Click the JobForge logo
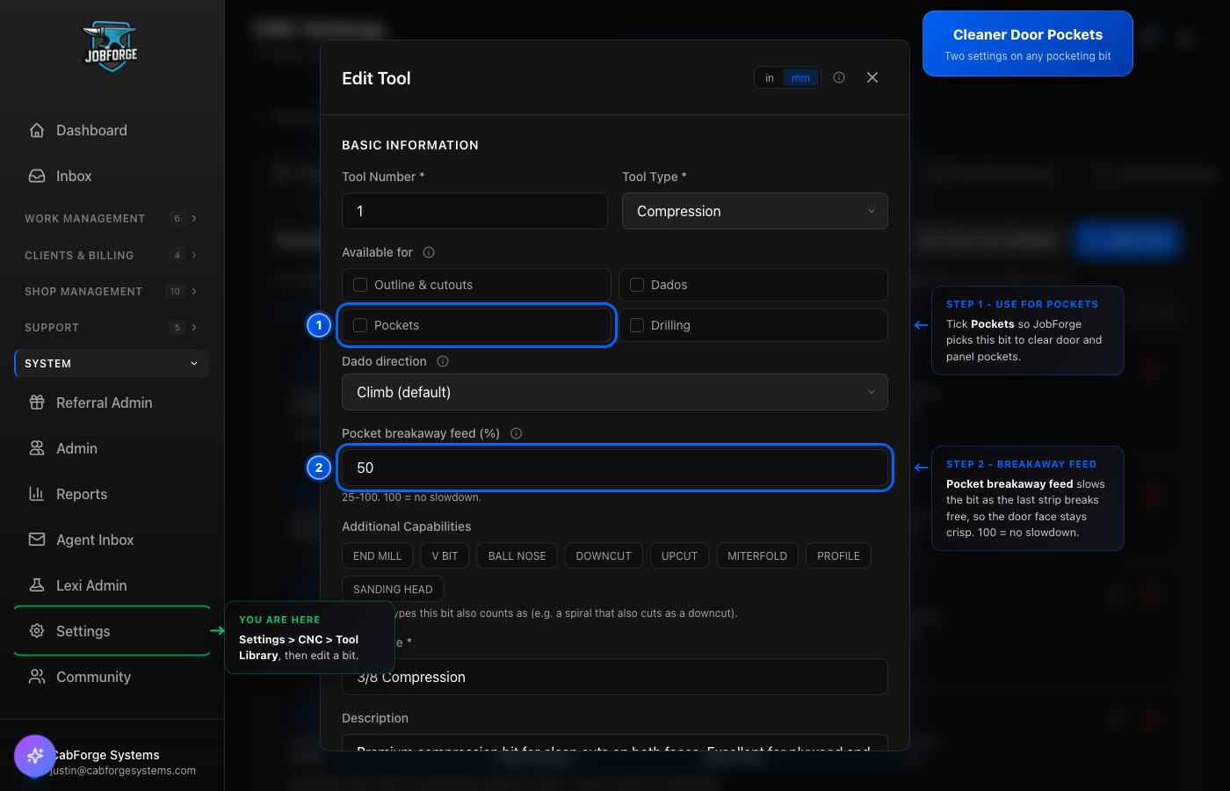 (x=112, y=47)
